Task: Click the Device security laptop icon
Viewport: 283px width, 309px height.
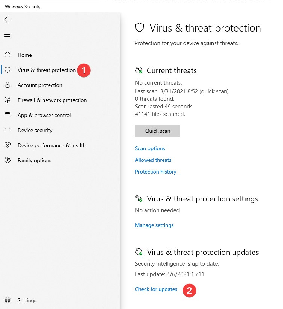Action: 8,130
